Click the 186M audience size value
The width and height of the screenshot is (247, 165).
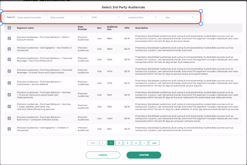(x=110, y=49)
